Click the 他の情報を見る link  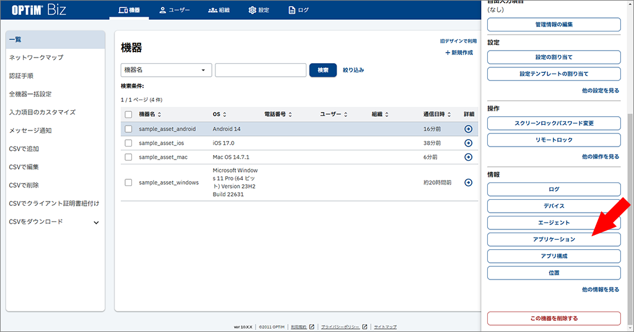(601, 289)
